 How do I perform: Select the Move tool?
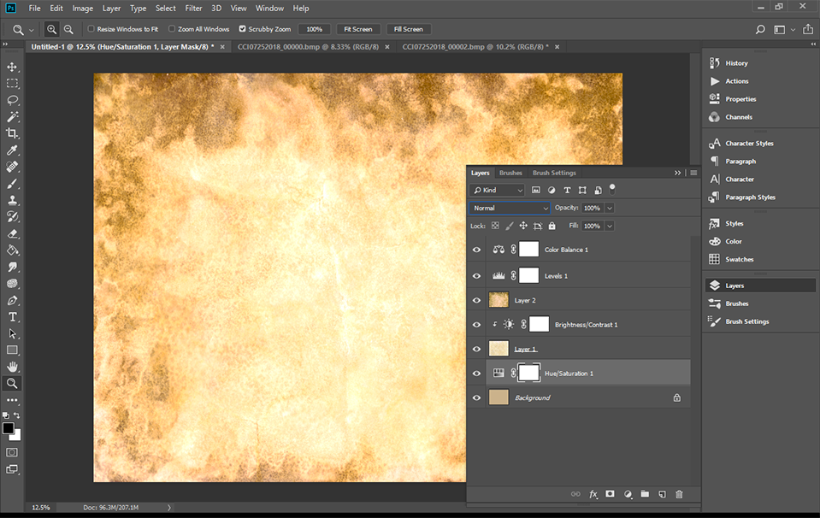pos(12,67)
